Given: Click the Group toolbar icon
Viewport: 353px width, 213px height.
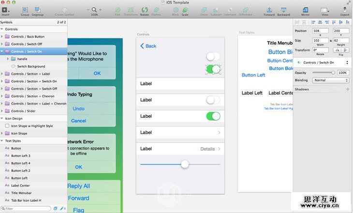Looking at the screenshot, I should [25, 10].
